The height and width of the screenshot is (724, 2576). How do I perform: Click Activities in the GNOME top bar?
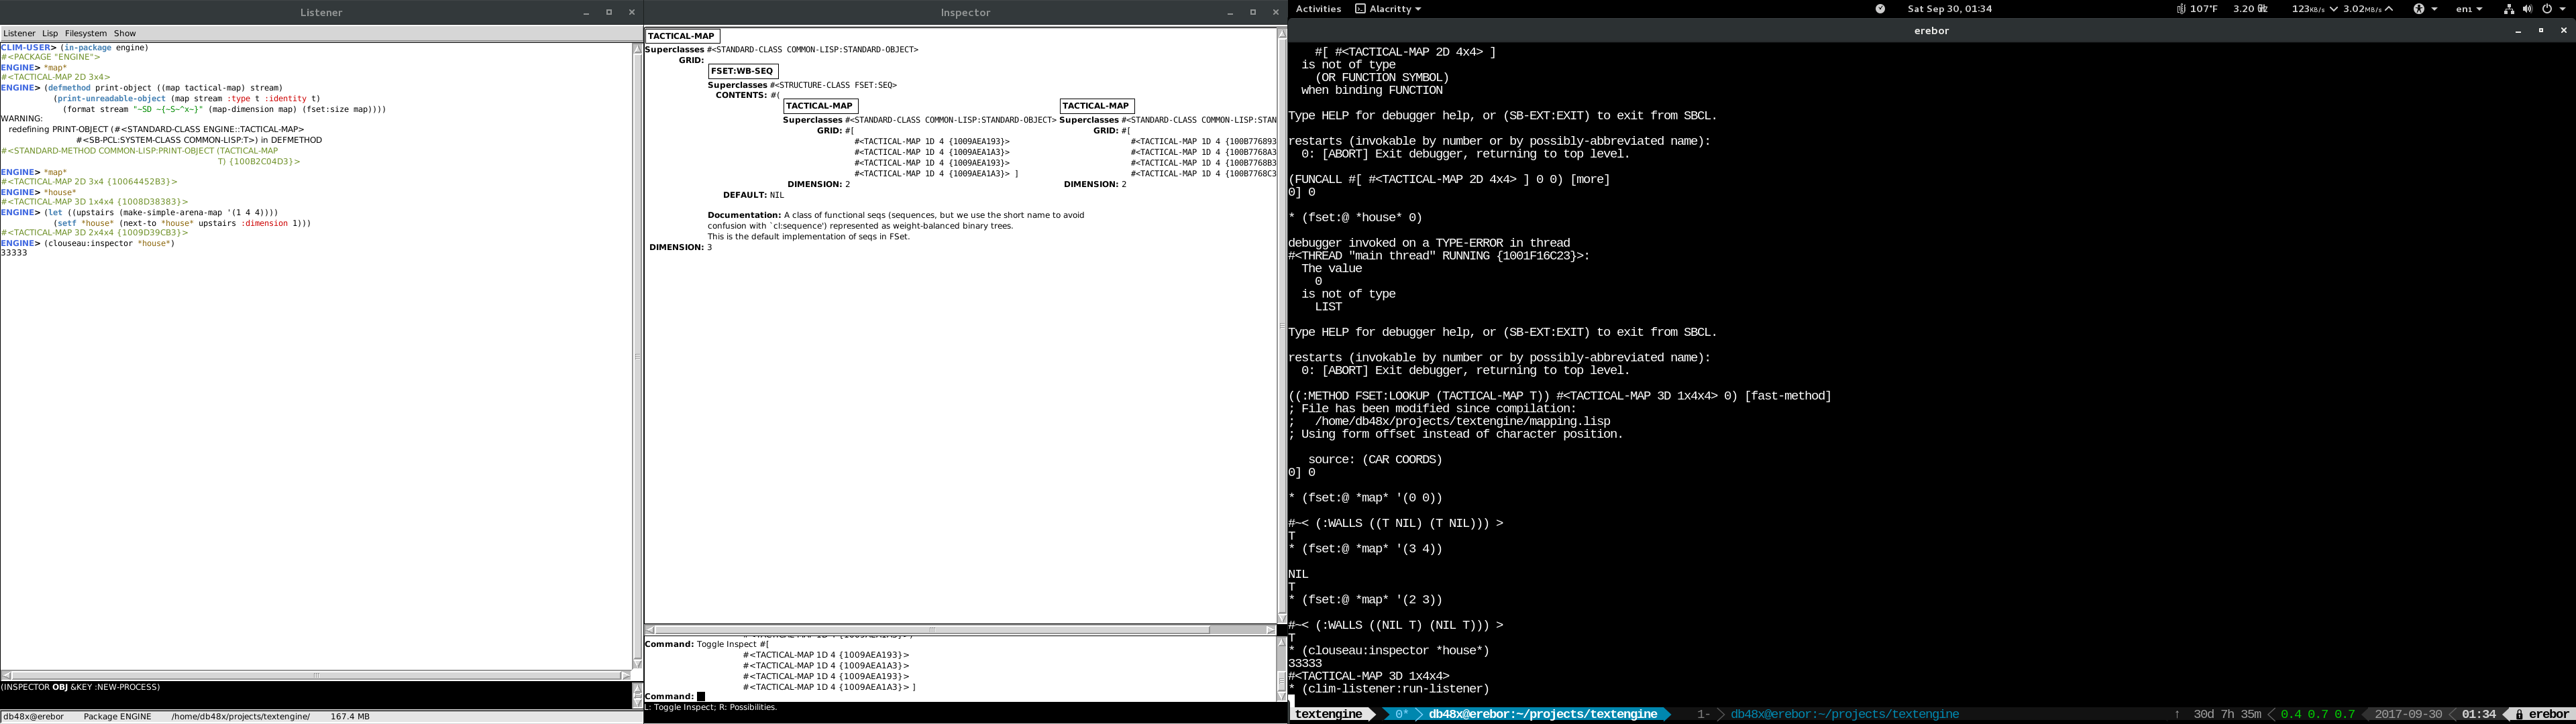[x=1318, y=9]
